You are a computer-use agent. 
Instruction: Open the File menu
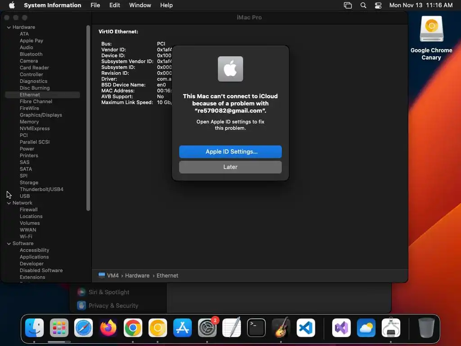95,5
